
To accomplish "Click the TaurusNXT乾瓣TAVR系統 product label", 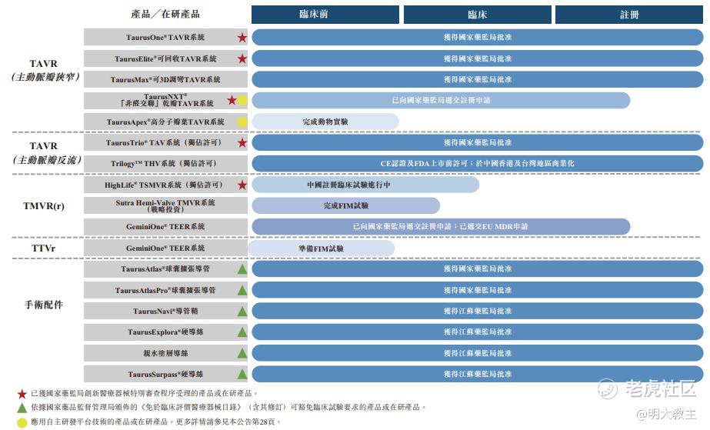I will coord(165,100).
